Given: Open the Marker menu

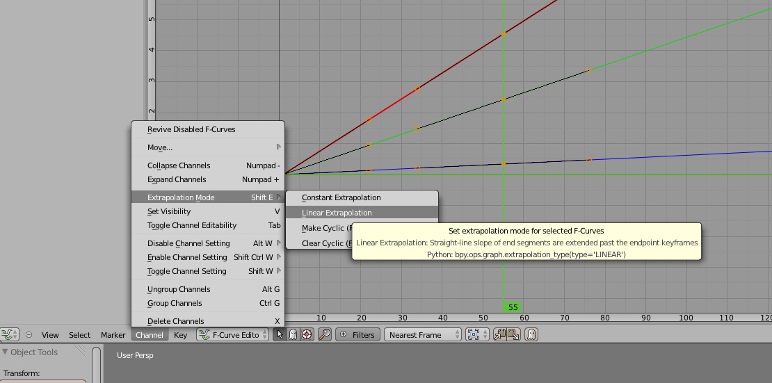Looking at the screenshot, I should coord(113,335).
